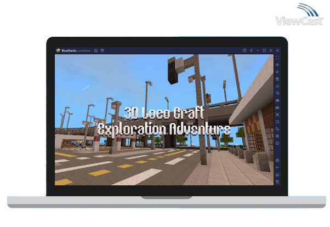
Task: Click the eco mode circular icon
Action: [x=277, y=143]
